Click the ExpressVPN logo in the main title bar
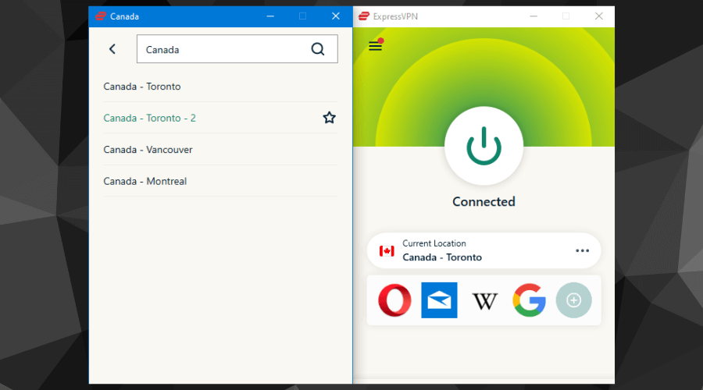Image resolution: width=703 pixels, height=390 pixels. coord(363,16)
